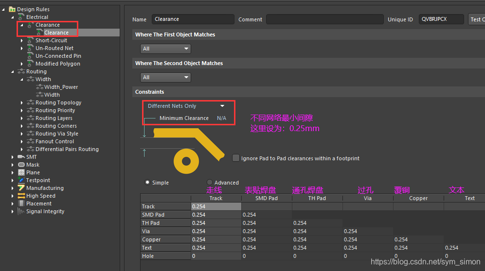The width and height of the screenshot is (485, 271).
Task: Select the Width_Power rule in tree
Action: point(61,87)
